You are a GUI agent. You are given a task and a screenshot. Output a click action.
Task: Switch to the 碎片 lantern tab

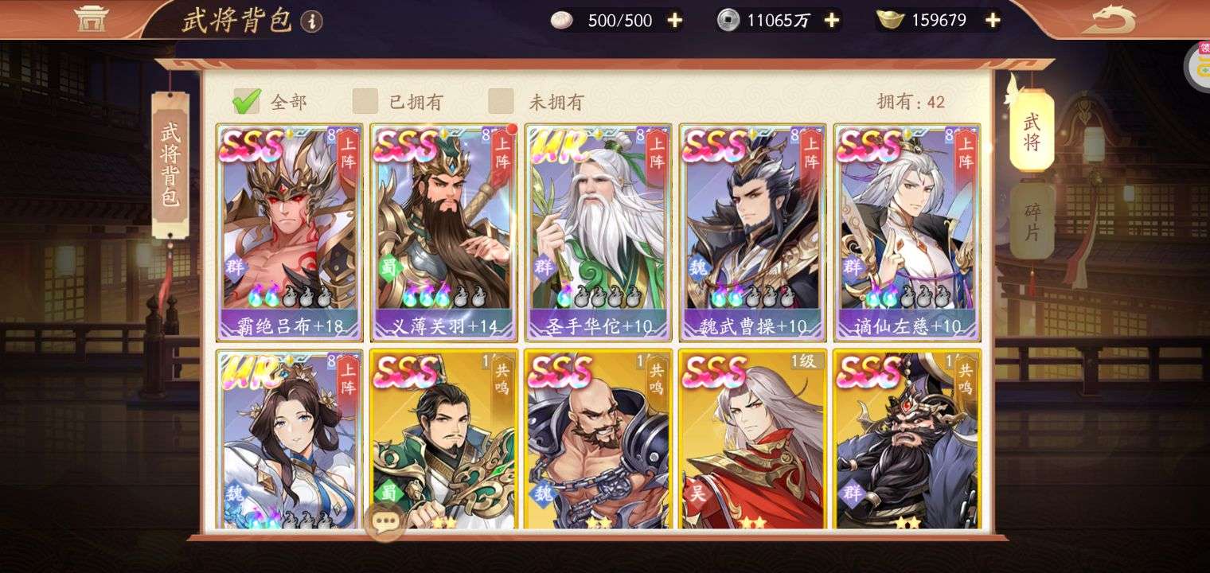pyautogui.click(x=1032, y=222)
